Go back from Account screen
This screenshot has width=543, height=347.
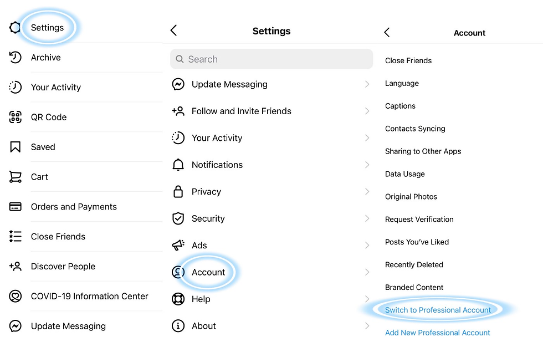387,33
